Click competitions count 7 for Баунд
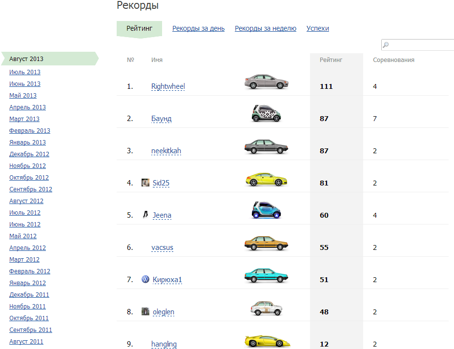The width and height of the screenshot is (454, 349). [x=375, y=119]
